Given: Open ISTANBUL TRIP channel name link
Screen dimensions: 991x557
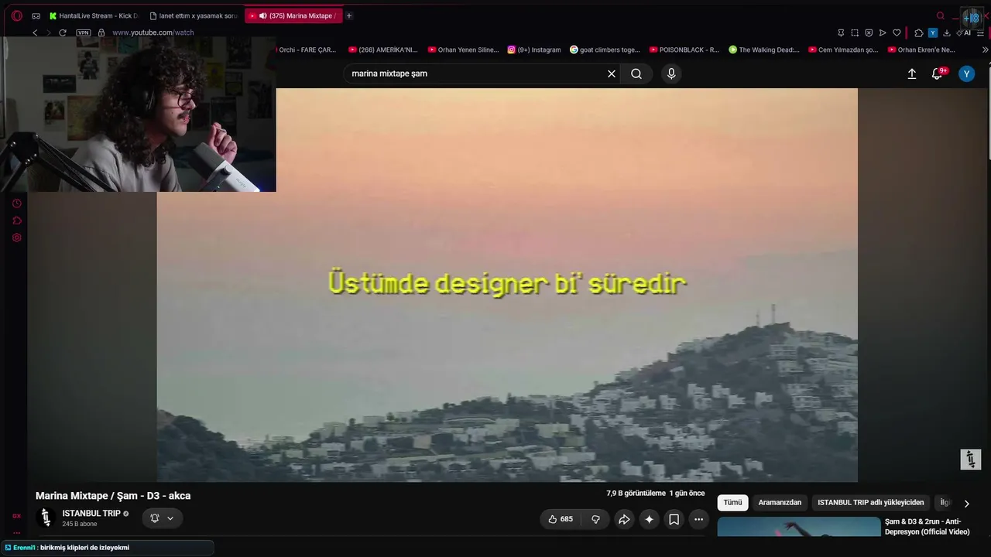Looking at the screenshot, I should pos(91,514).
